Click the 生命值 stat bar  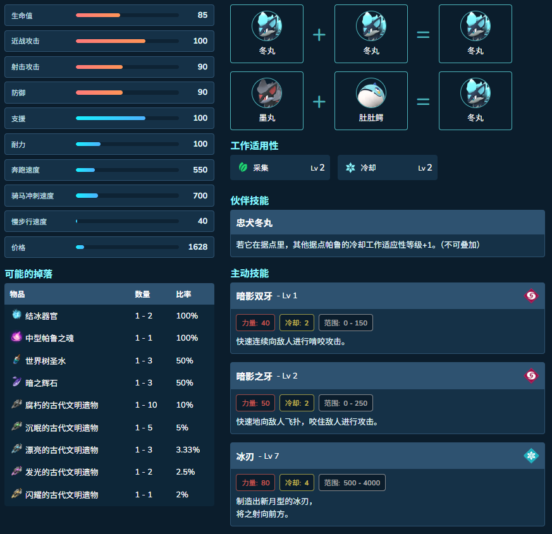pos(127,15)
